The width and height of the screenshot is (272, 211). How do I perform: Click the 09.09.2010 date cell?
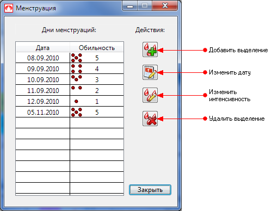click(x=43, y=69)
